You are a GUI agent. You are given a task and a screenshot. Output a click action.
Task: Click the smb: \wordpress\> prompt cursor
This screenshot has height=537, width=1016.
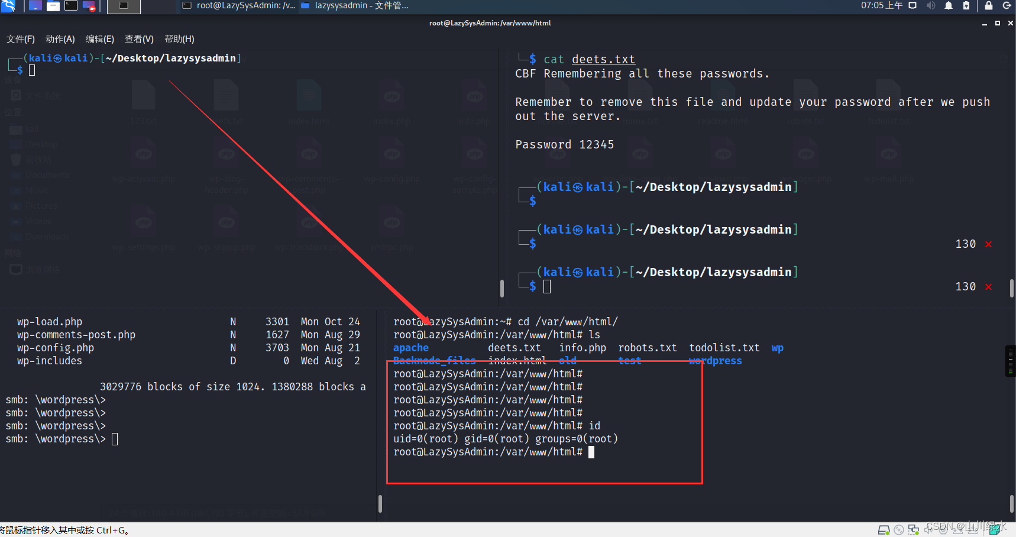(115, 439)
